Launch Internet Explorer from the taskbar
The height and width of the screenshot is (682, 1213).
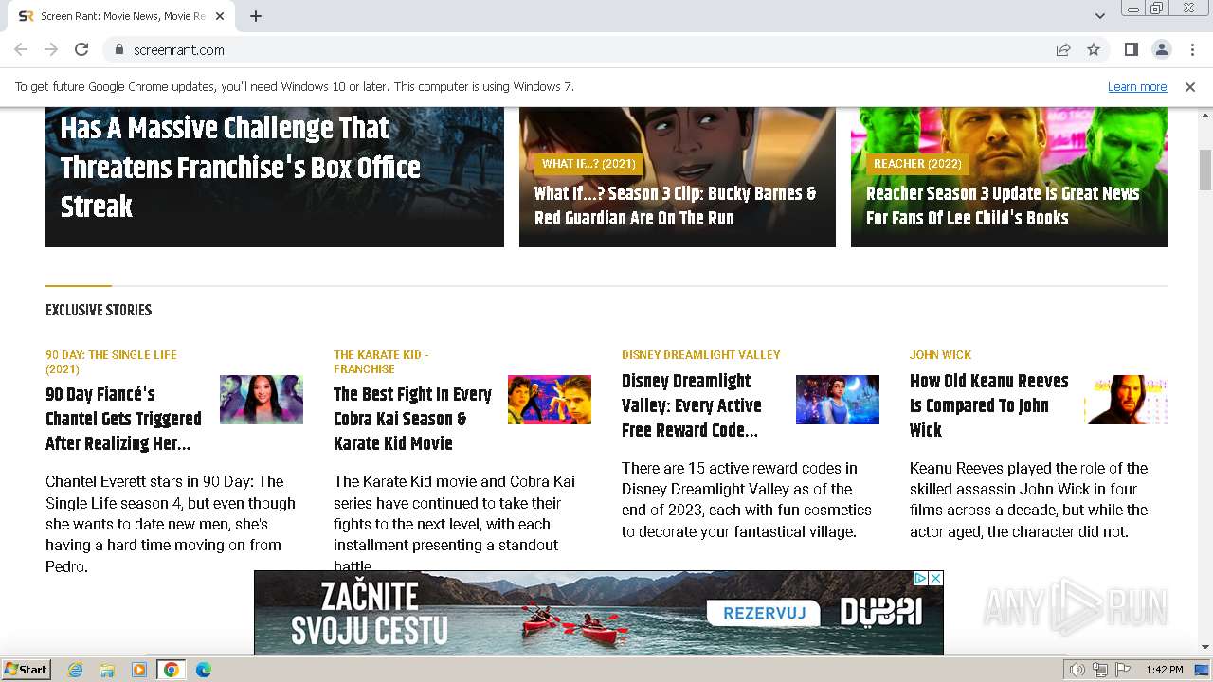76,670
